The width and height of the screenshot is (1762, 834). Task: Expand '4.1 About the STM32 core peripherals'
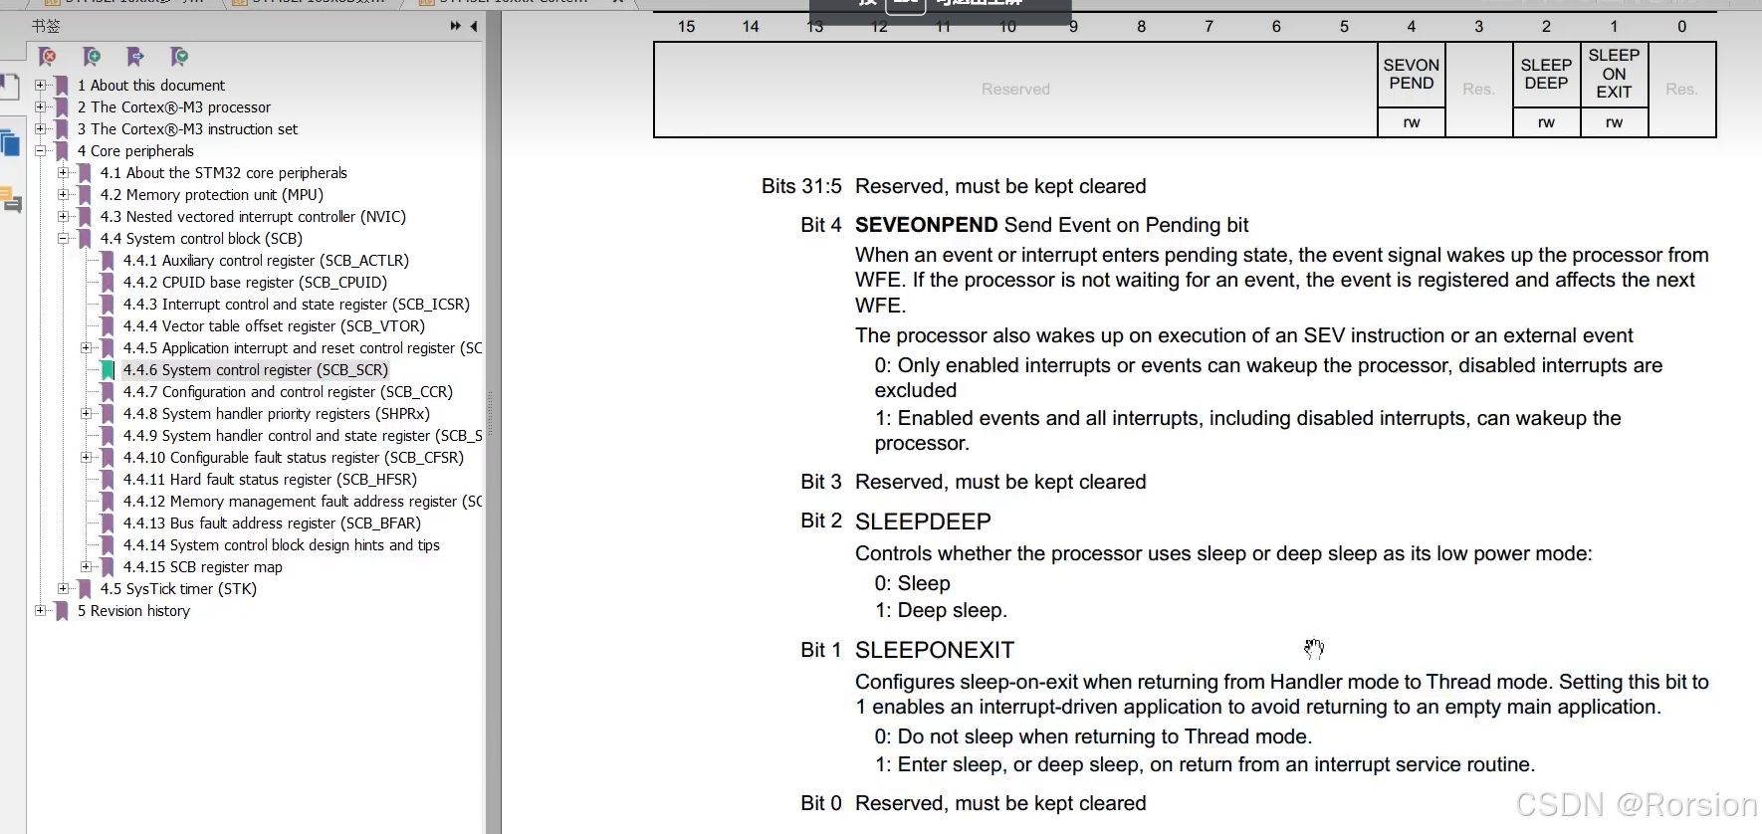point(64,173)
